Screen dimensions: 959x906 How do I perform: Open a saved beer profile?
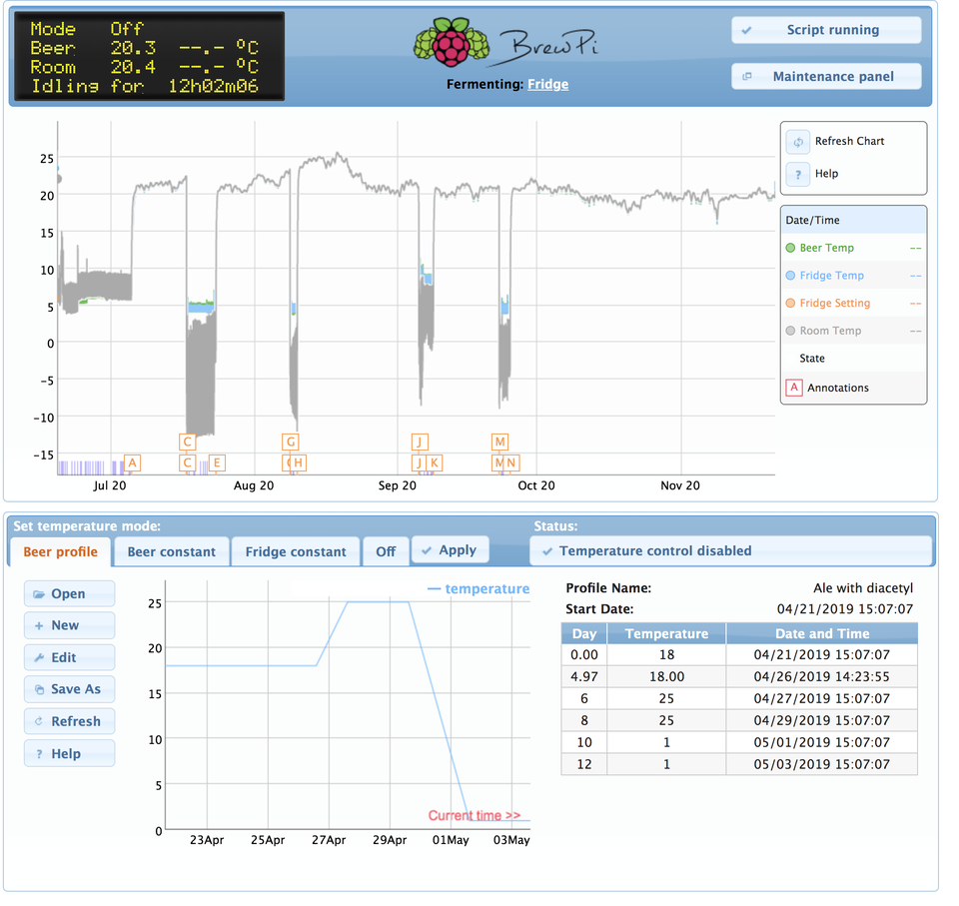point(70,594)
